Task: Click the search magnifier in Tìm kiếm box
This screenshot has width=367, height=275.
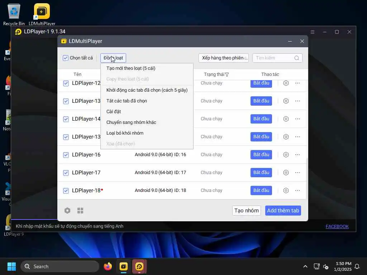Action: click(x=296, y=58)
